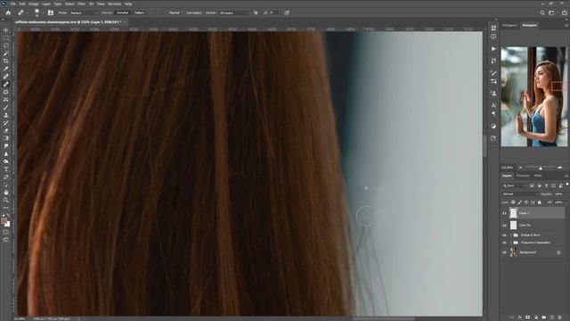Click the Create new layer icon
The image size is (570, 321).
tap(552, 317)
